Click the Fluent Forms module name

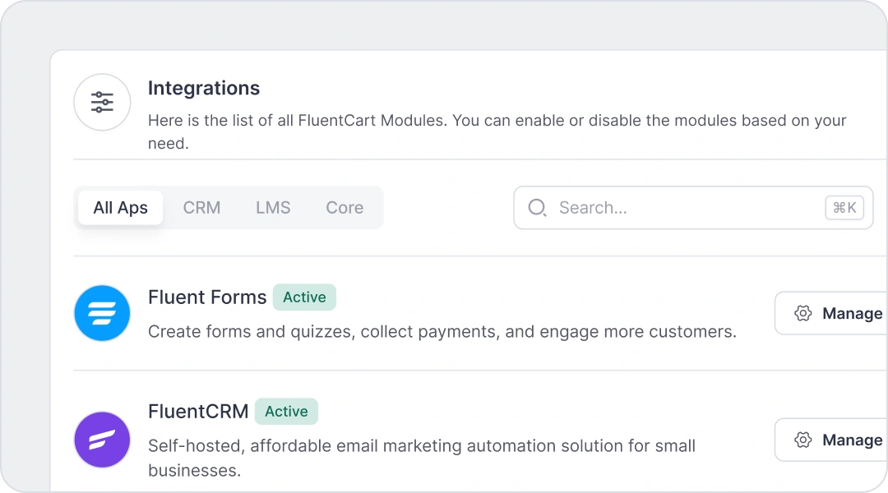tap(206, 297)
